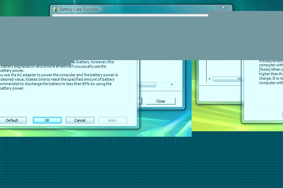The image size is (283, 188).
Task: Click the AC adapter sentence in the description
Action: click(58, 75)
